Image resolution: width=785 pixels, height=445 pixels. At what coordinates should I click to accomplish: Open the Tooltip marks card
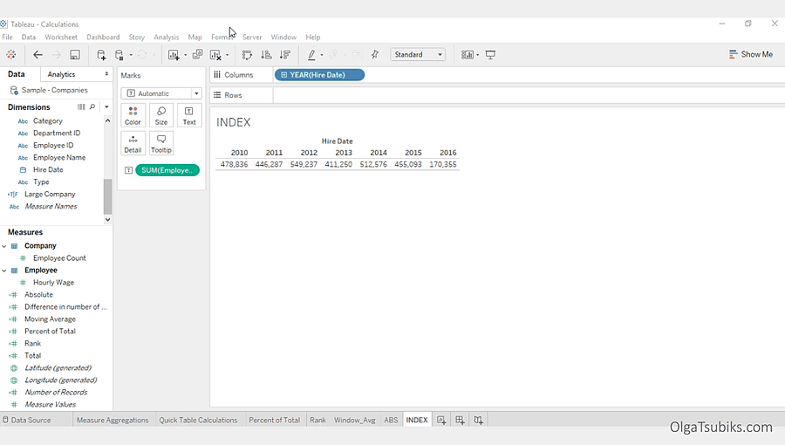[x=161, y=144]
